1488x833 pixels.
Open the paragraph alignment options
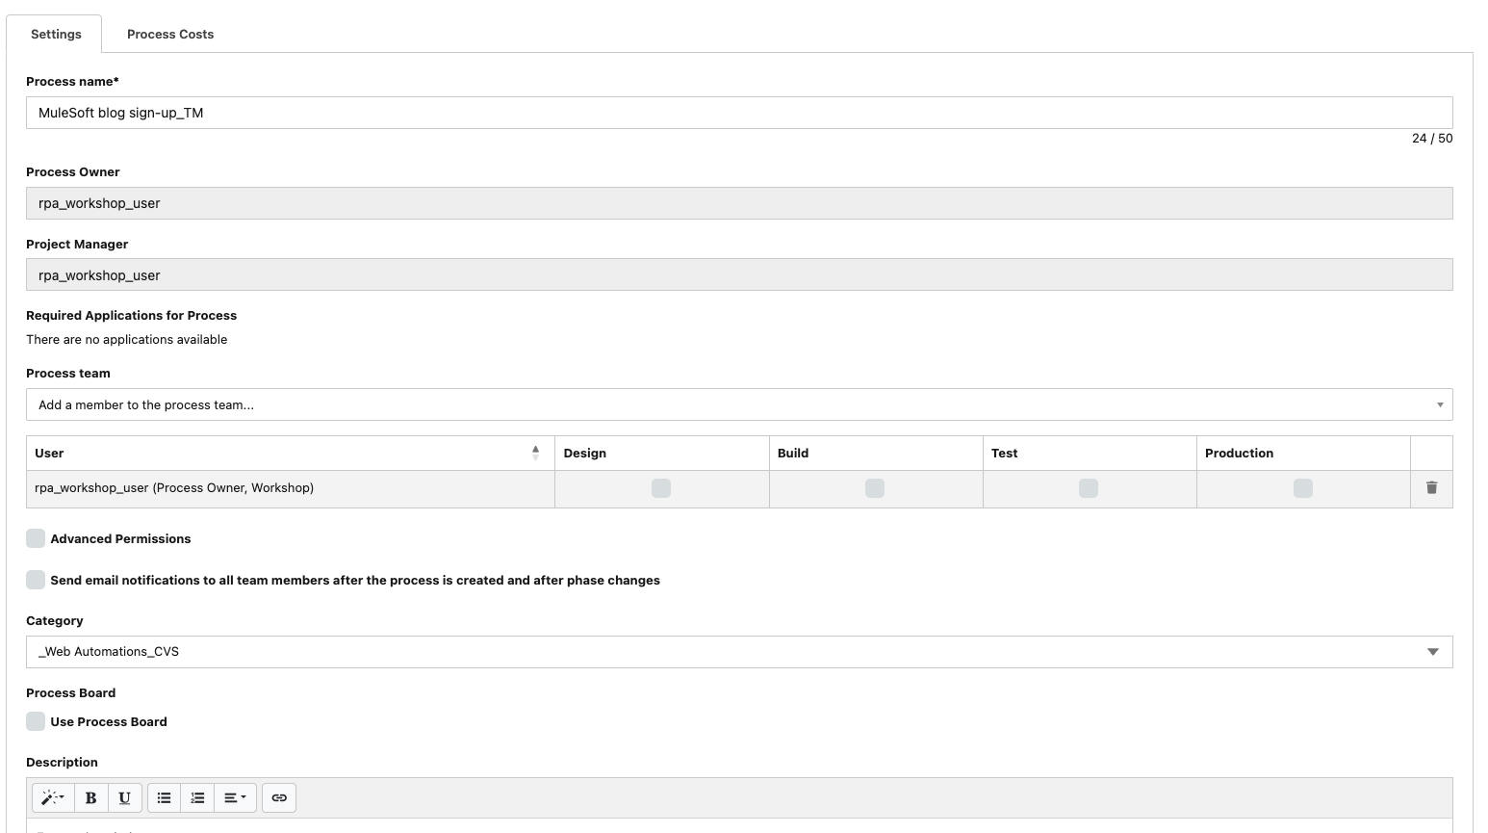(x=235, y=797)
